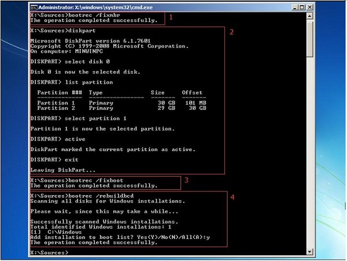Maximize the command prompt window
This screenshot has width=347, height=261.
click(302, 8)
